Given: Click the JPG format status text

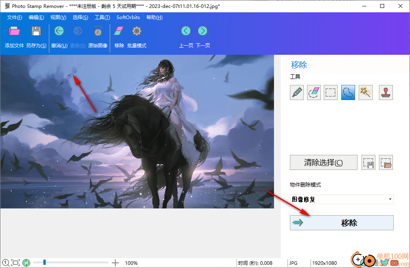Looking at the screenshot, I should [293, 263].
